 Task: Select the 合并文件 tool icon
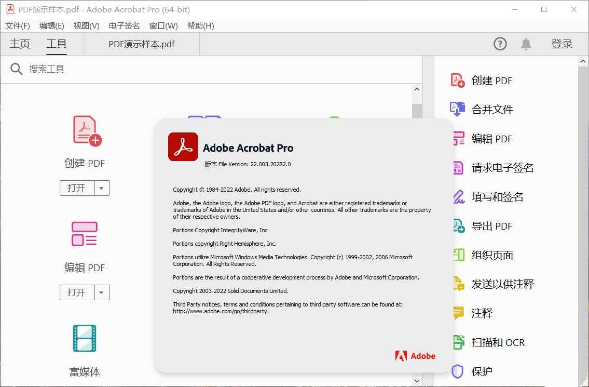point(457,109)
